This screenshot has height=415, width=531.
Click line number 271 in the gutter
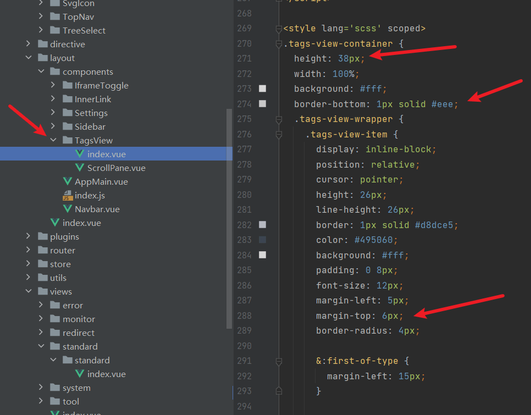pos(245,59)
